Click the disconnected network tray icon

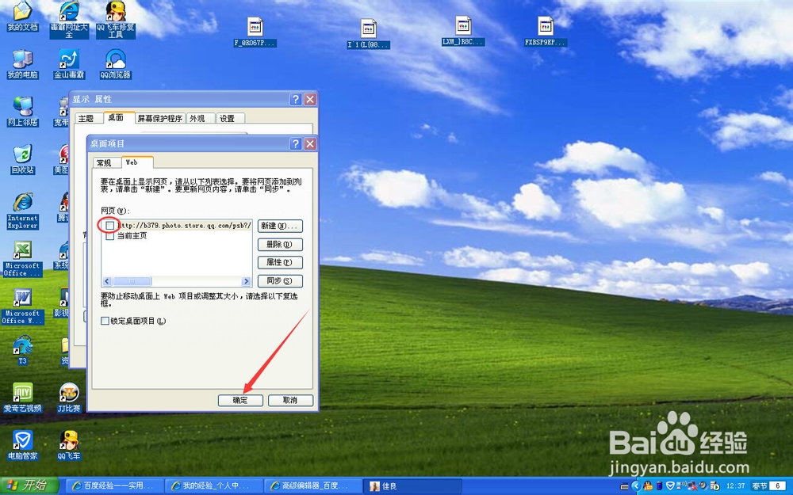[x=693, y=486]
